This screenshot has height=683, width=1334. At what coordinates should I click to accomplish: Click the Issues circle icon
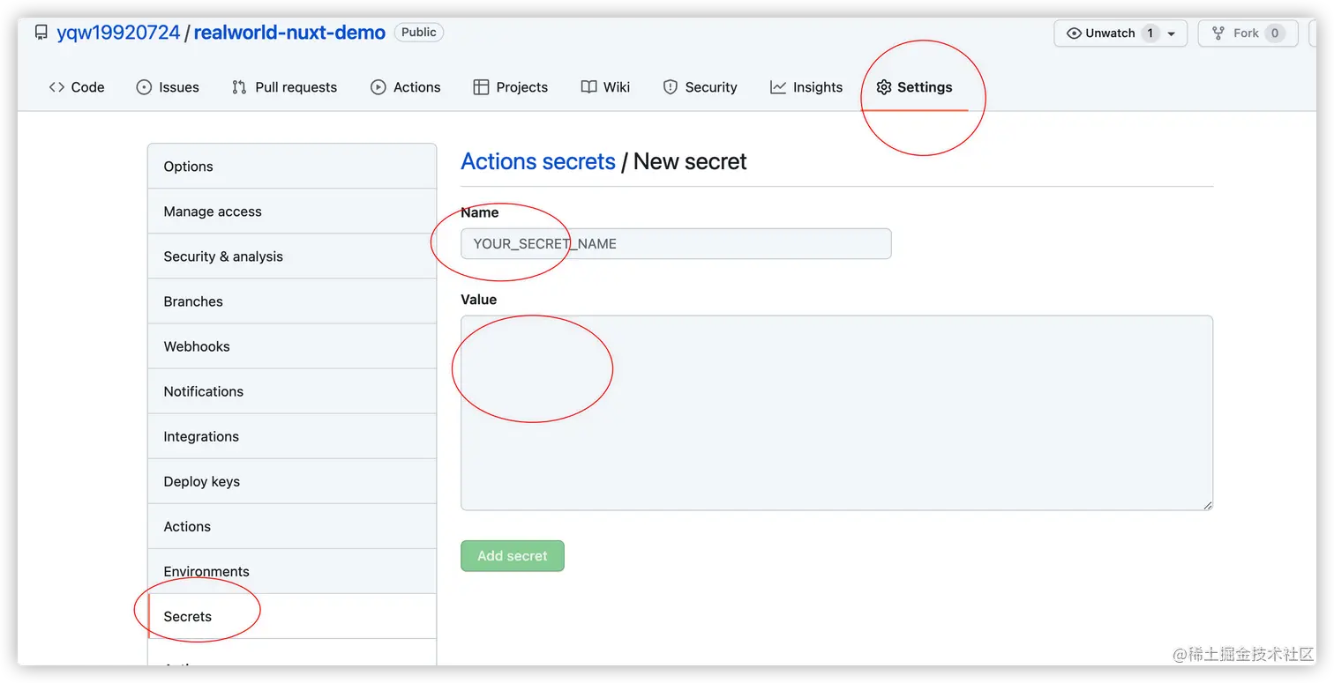click(x=144, y=87)
